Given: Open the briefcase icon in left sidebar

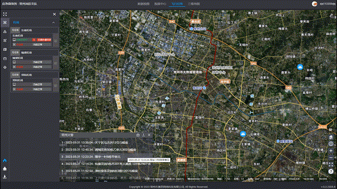Looking at the screenshot, I should click(5, 58).
